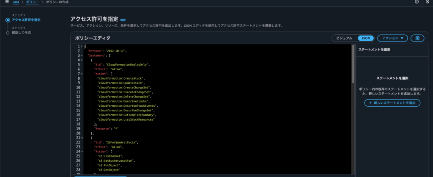
Task: Click the hexagon settings icon at top right
Action: click(x=428, y=2)
